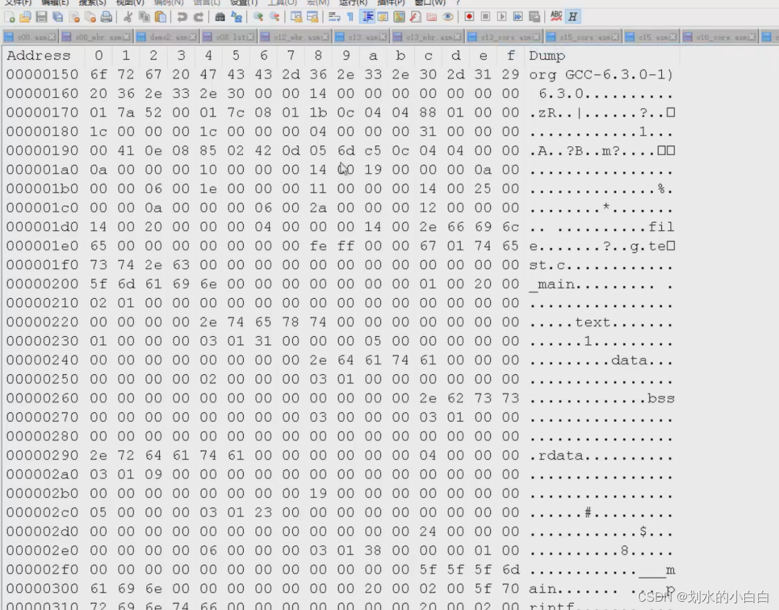Switch to the c13.asm tab

pyautogui.click(x=361, y=37)
